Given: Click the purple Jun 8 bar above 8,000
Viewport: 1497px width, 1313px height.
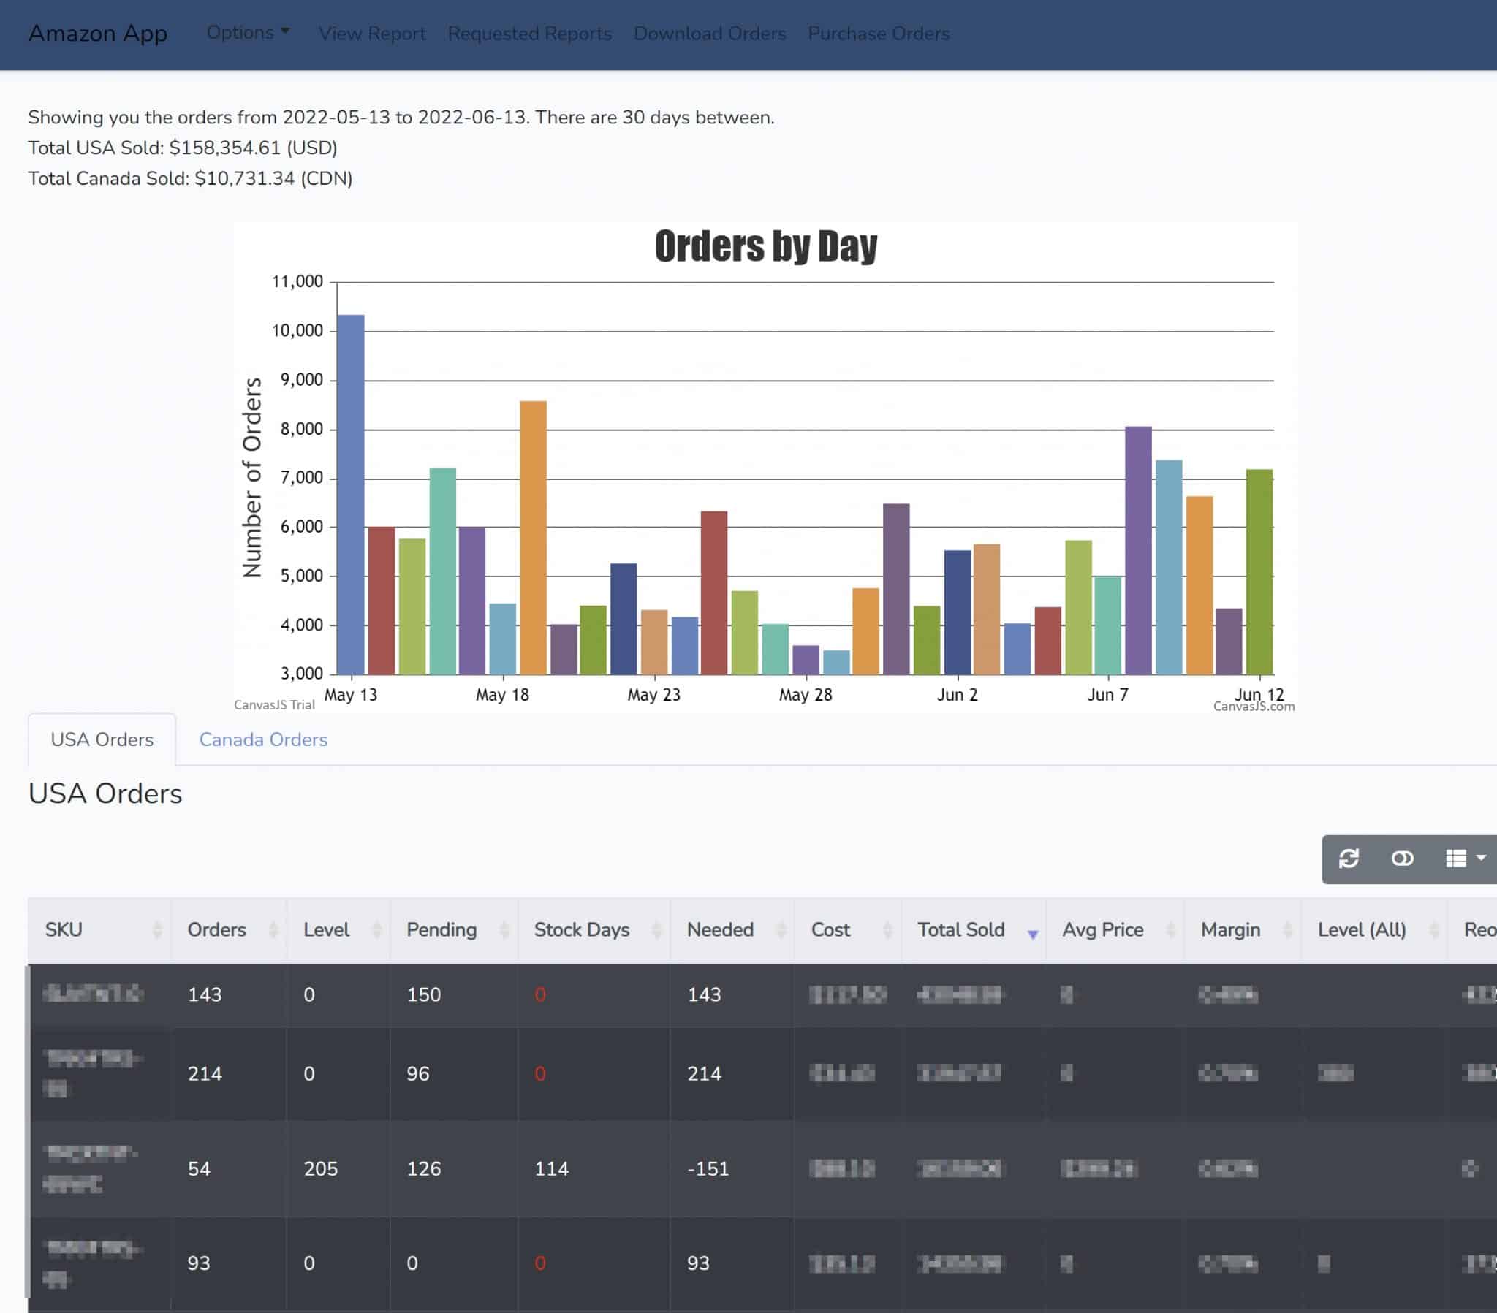Looking at the screenshot, I should (x=1138, y=550).
